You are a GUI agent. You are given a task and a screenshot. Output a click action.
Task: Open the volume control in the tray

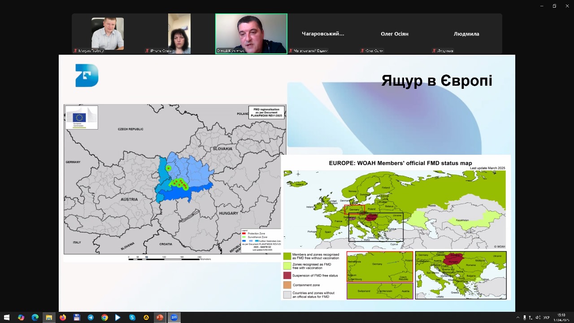tap(538, 317)
